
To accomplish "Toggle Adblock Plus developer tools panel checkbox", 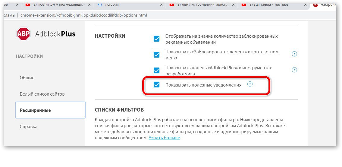I will [156, 71].
